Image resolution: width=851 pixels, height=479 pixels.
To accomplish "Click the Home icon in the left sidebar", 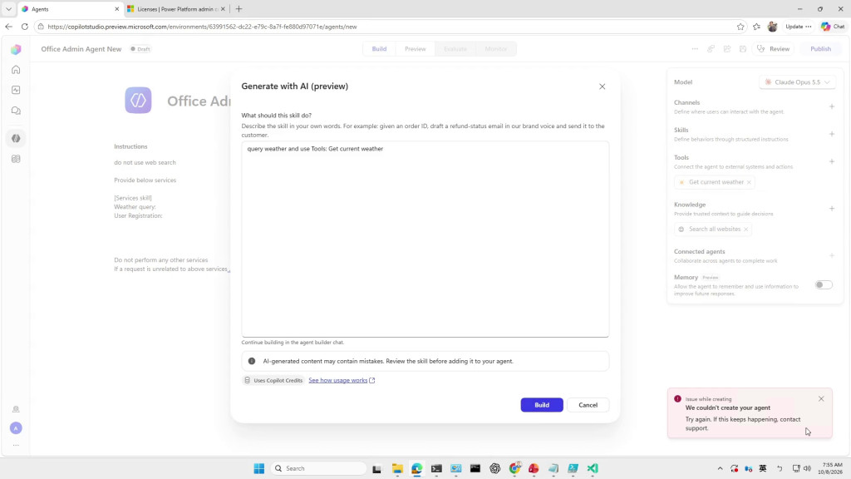I will 16,70.
